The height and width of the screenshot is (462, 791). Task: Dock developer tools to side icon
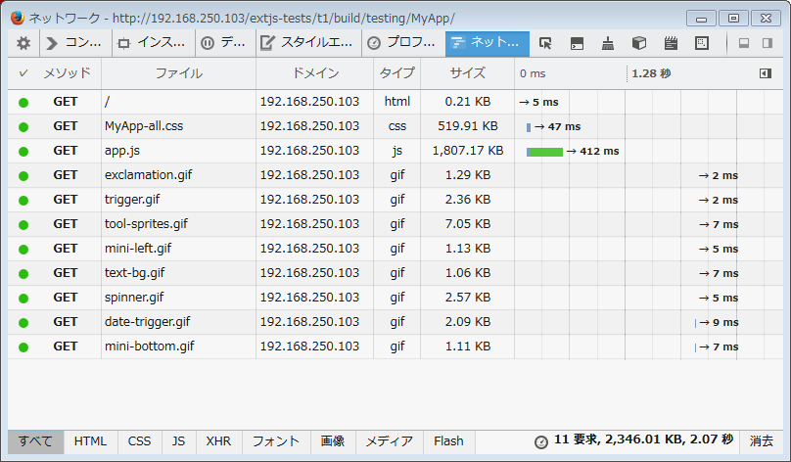[768, 43]
